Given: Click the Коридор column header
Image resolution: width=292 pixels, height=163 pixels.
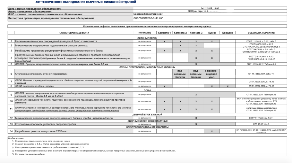Looking at the screenshot, I should point(228,33).
